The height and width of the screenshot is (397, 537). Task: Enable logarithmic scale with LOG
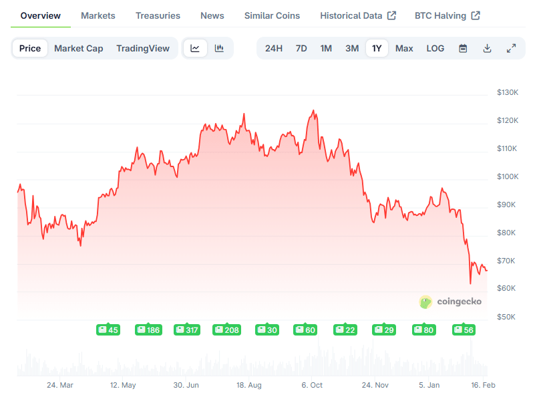435,47
